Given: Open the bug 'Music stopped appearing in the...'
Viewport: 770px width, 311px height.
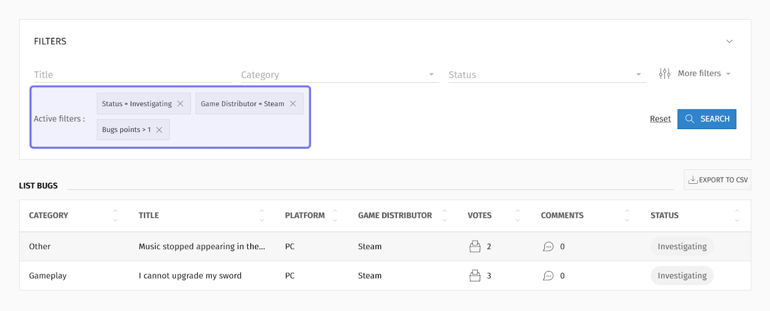Looking at the screenshot, I should [x=202, y=246].
